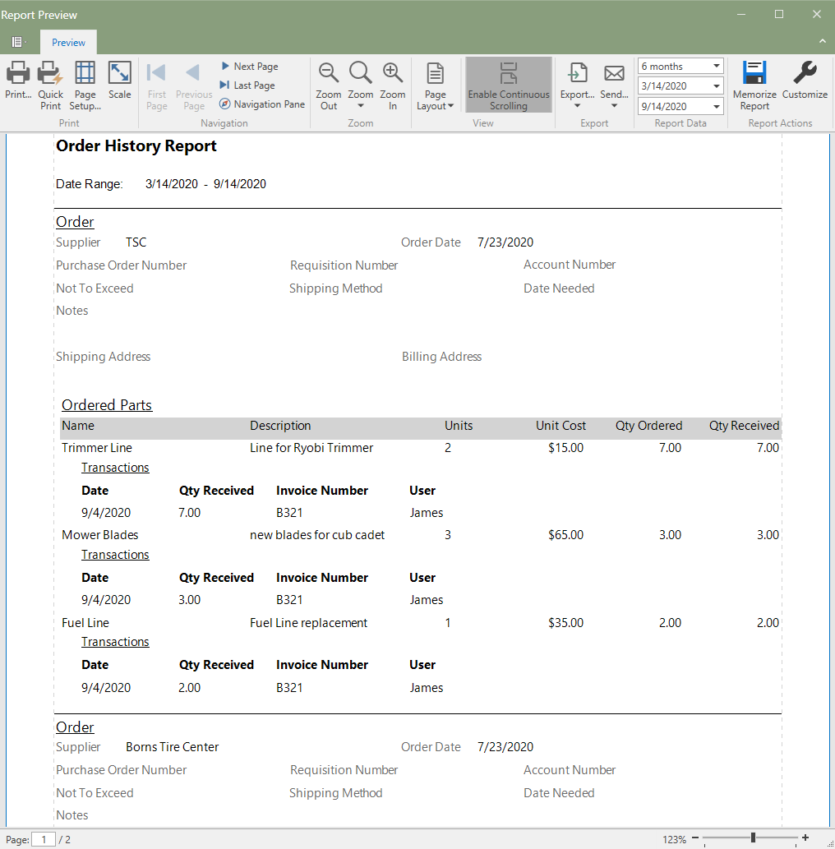This screenshot has width=835, height=849.
Task: Maximize the Report Preview window
Action: pyautogui.click(x=779, y=15)
